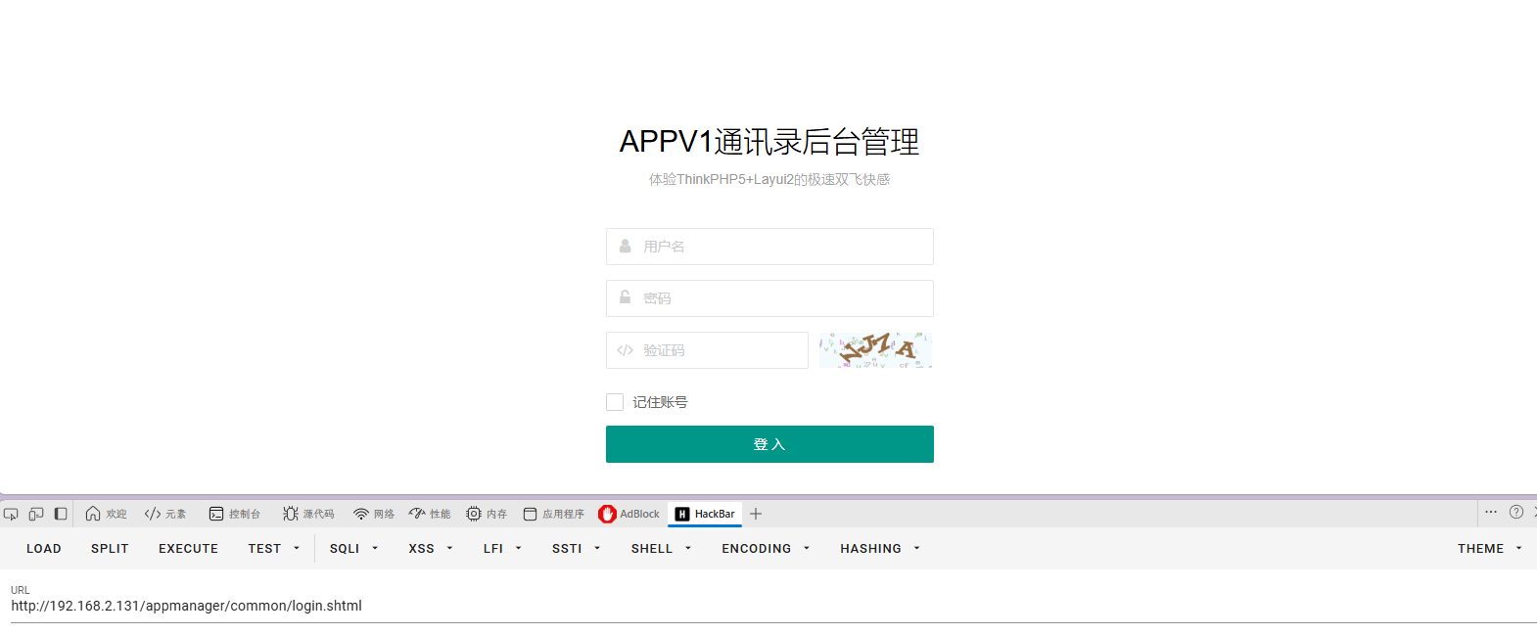The image size is (1537, 635).
Task: Add a new DevTools tab with plus icon
Action: click(756, 514)
